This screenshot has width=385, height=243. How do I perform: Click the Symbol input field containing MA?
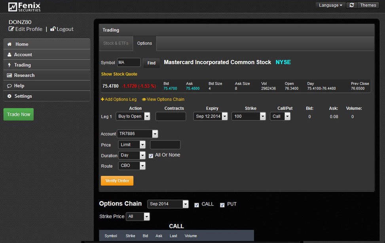pos(129,62)
